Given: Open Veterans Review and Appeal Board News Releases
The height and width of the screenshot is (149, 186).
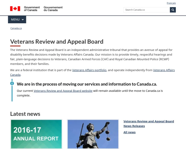Looking at the screenshot, I should click(148, 124).
